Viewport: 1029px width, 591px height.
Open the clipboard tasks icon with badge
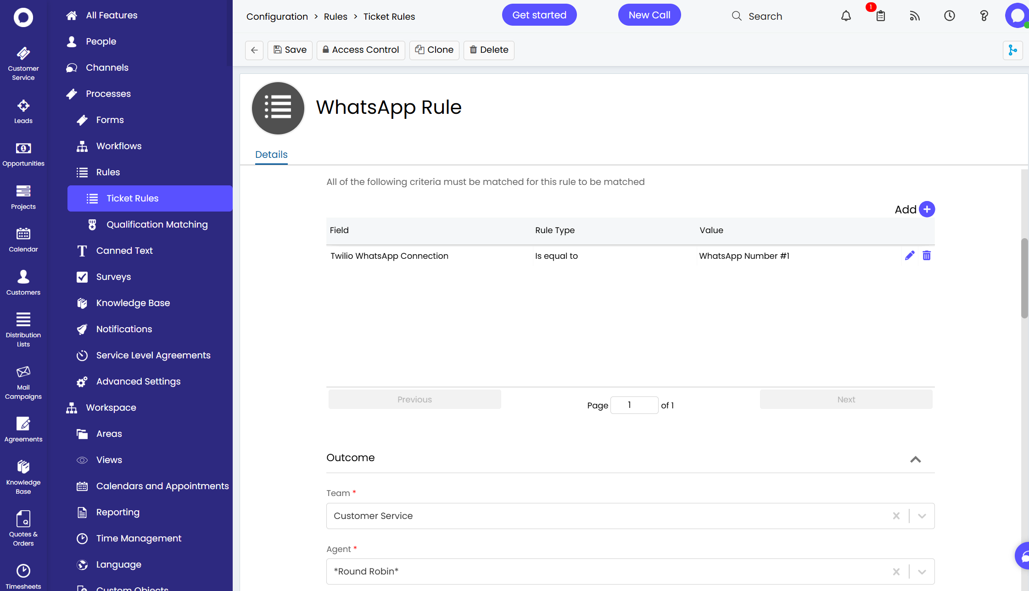tap(880, 16)
